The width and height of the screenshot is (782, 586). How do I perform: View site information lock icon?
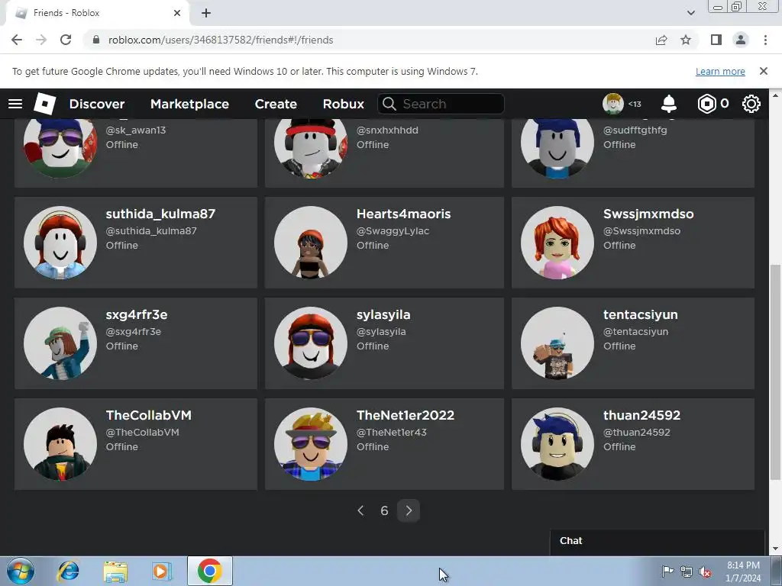[96, 40]
